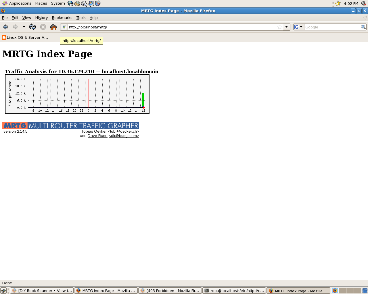The width and height of the screenshot is (368, 294).
Task: Click the Firefox window menu icon in the title bar
Action: tap(3, 11)
